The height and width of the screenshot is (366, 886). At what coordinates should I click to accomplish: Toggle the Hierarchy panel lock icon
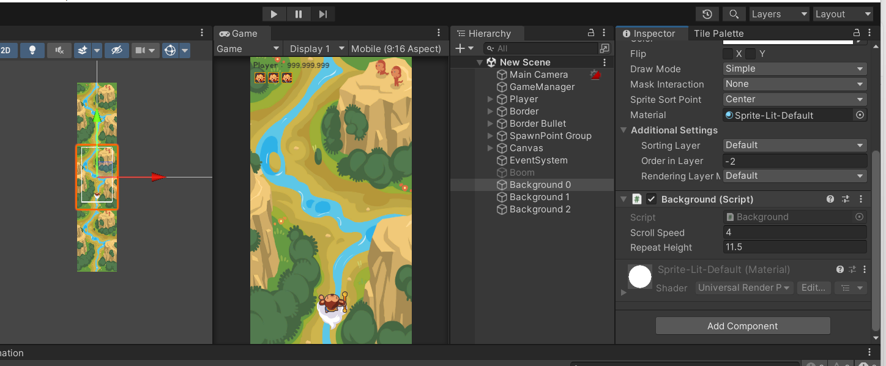(x=591, y=33)
